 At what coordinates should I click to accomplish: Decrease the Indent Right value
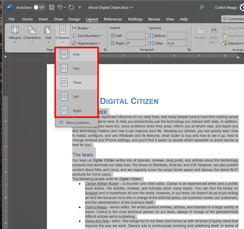[x=145, y=45]
